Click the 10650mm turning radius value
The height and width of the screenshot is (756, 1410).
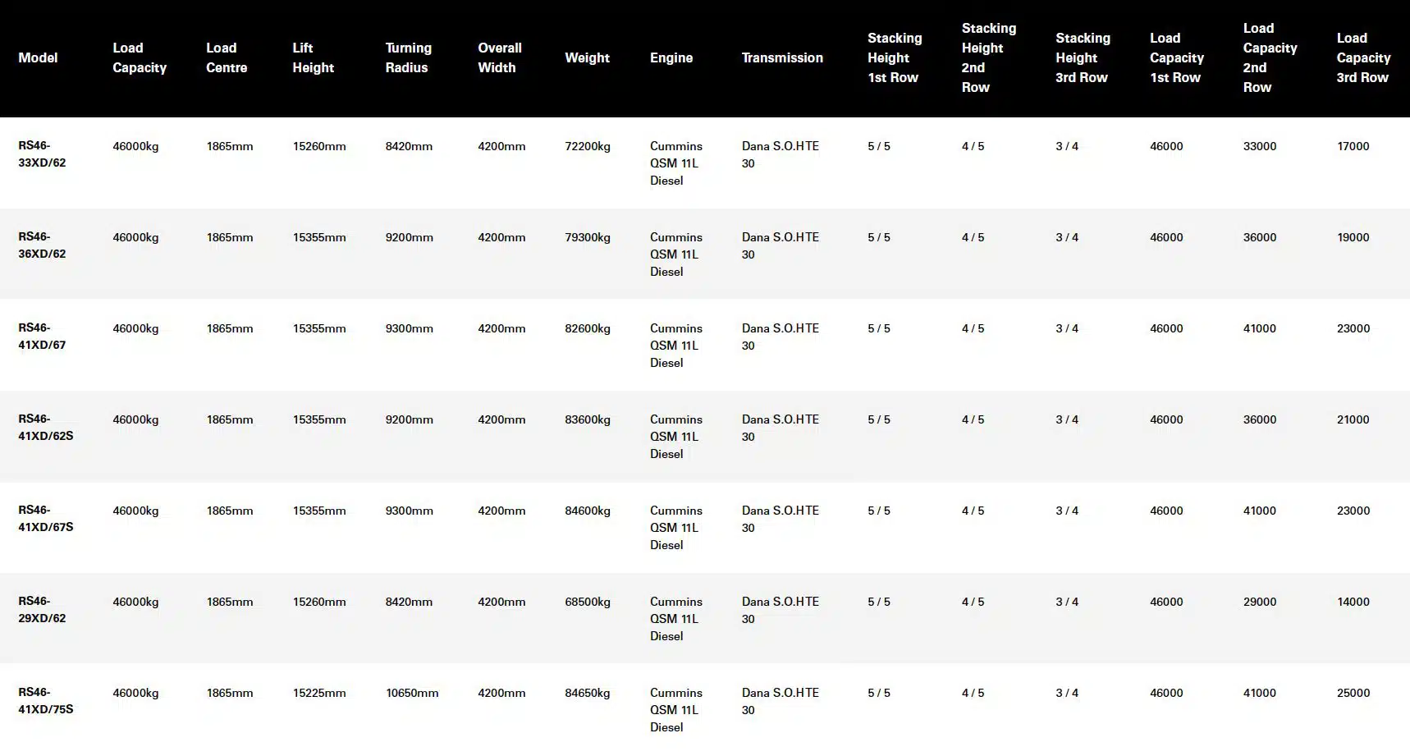(412, 693)
